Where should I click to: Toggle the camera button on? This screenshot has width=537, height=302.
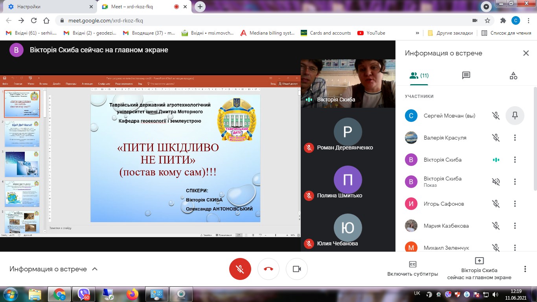tap(297, 269)
